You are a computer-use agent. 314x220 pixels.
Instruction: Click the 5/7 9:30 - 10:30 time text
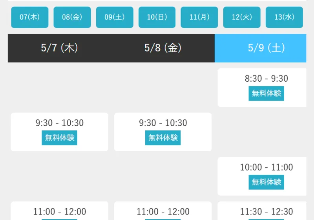tap(60, 123)
